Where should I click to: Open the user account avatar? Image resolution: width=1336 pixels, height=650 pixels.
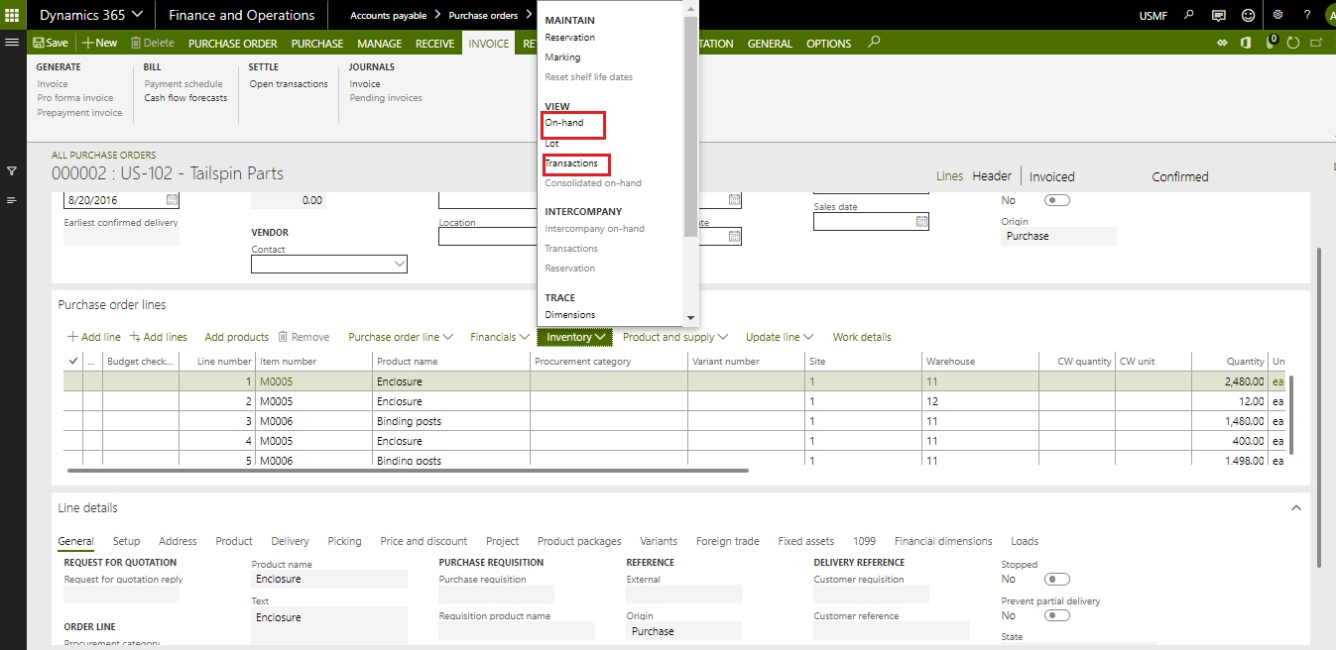pos(1330,15)
